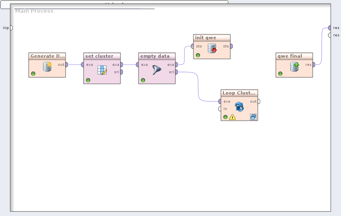Select the set cluster operator title
The width and height of the screenshot is (341, 216).
(x=99, y=56)
